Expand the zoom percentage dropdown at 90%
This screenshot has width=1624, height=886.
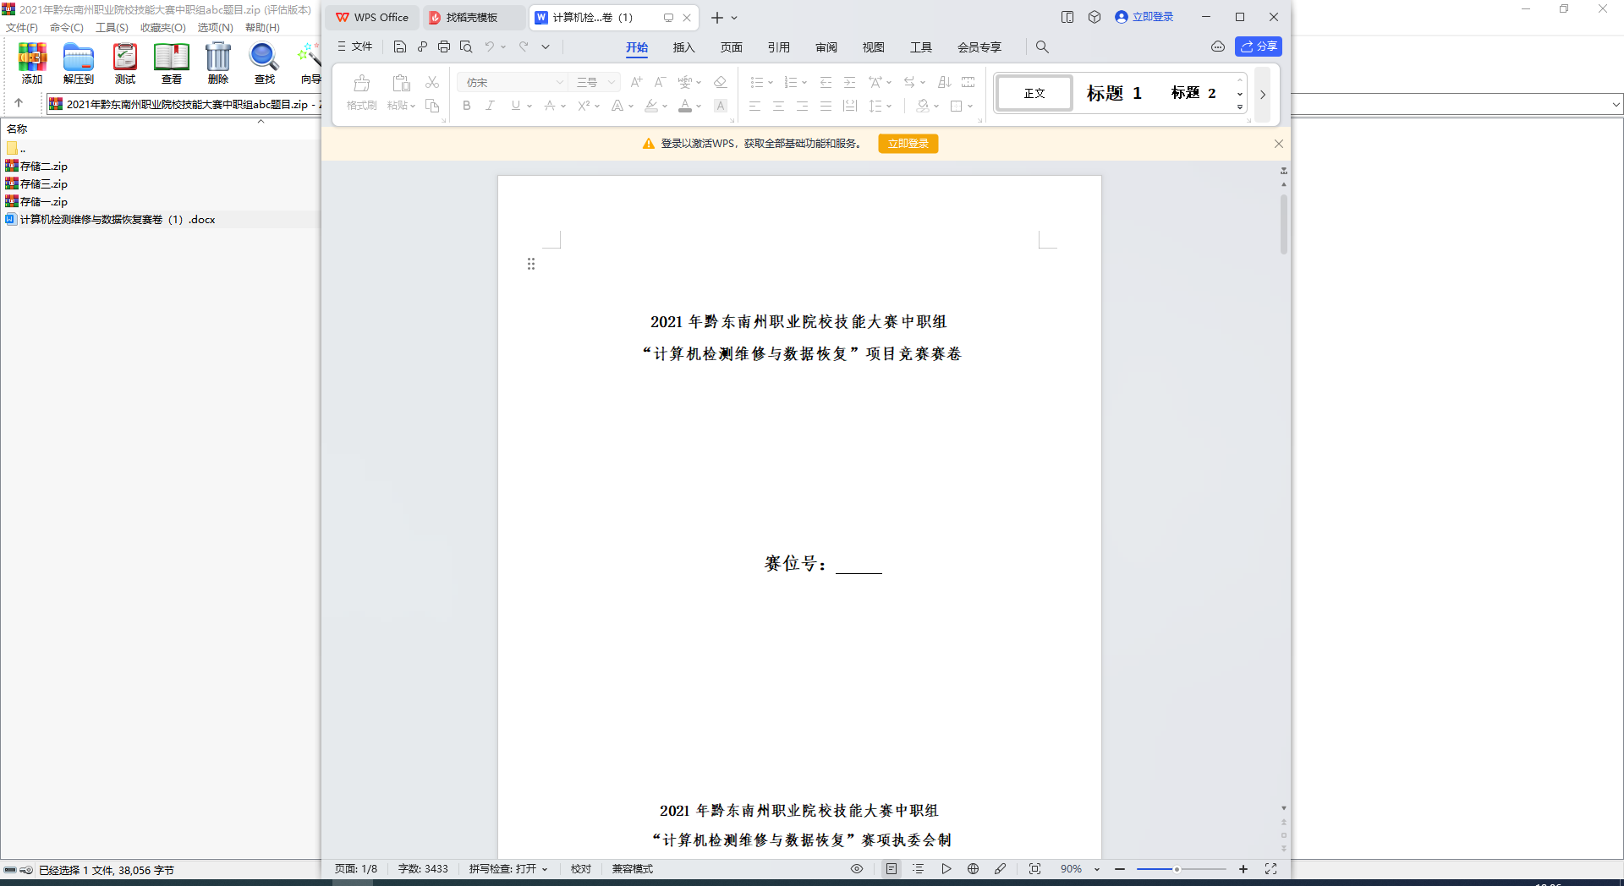[1097, 869]
